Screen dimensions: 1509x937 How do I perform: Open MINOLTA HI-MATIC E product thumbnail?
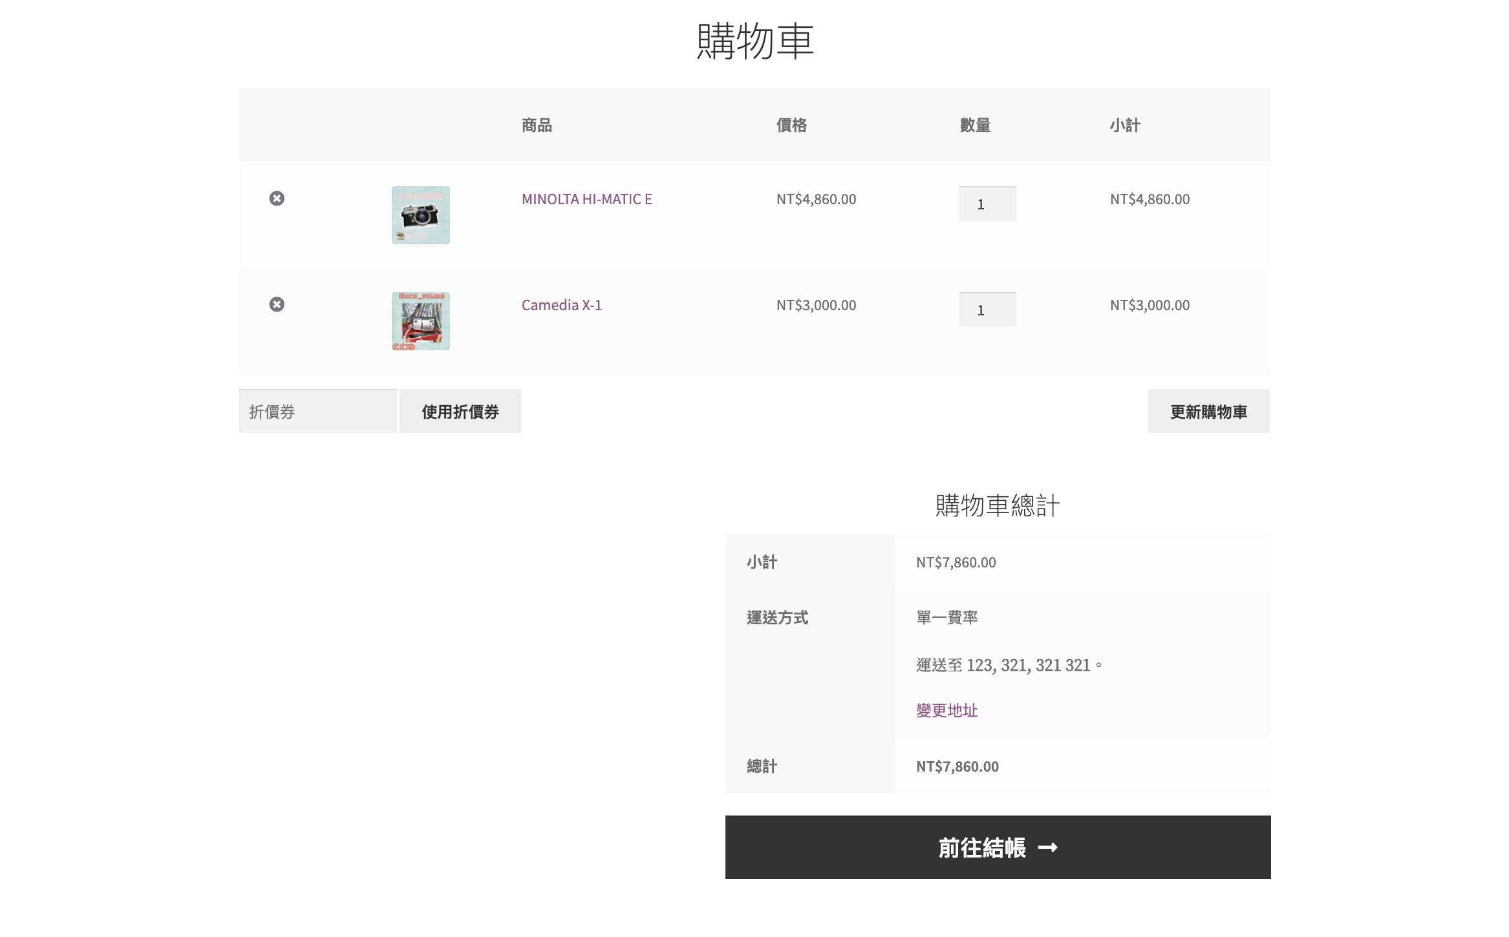(x=420, y=215)
